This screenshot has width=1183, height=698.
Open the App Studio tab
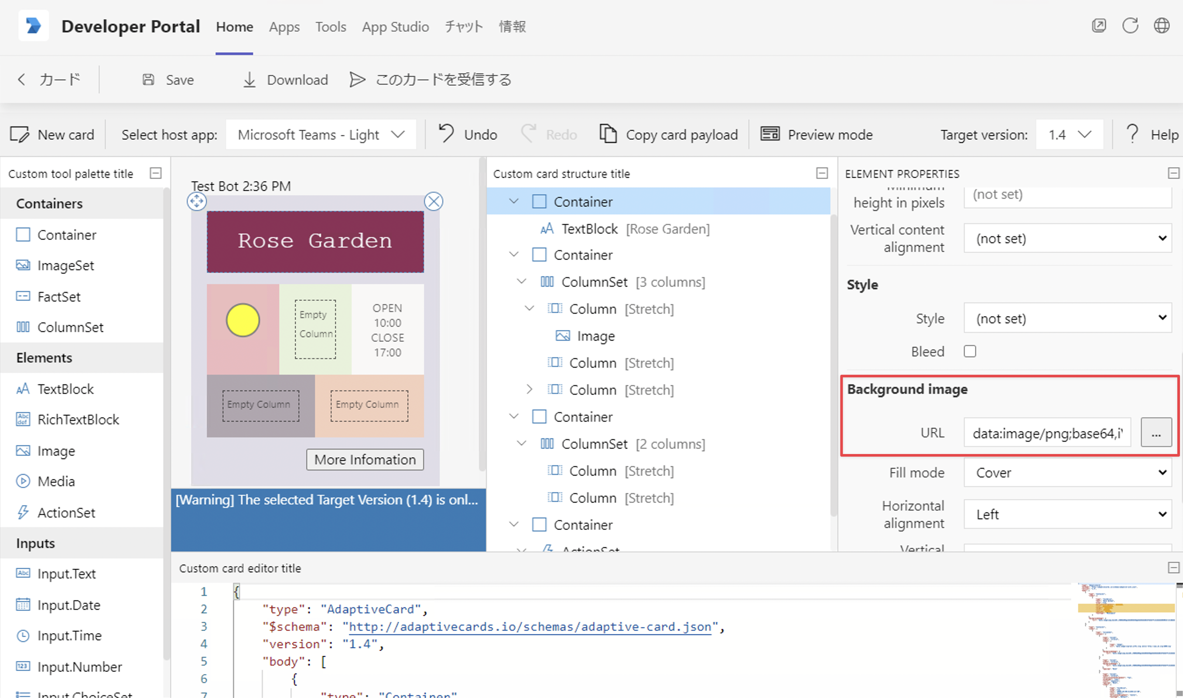pos(396,27)
